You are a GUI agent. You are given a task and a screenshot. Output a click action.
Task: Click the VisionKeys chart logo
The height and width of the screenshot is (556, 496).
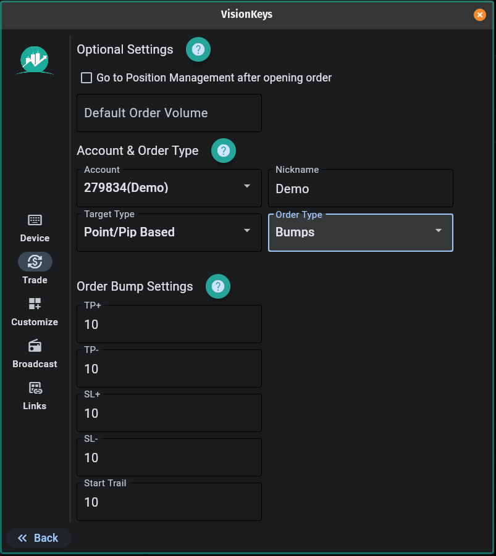click(35, 60)
